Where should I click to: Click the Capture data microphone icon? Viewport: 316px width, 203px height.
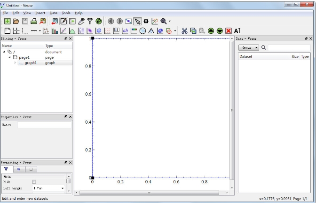(81, 21)
